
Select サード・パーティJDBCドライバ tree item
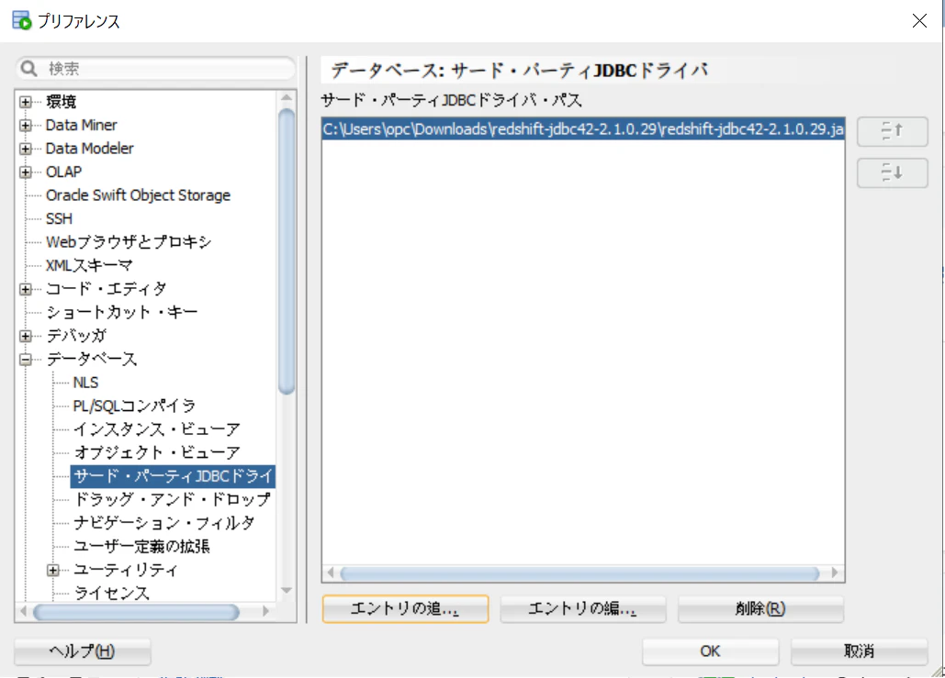click(x=173, y=476)
